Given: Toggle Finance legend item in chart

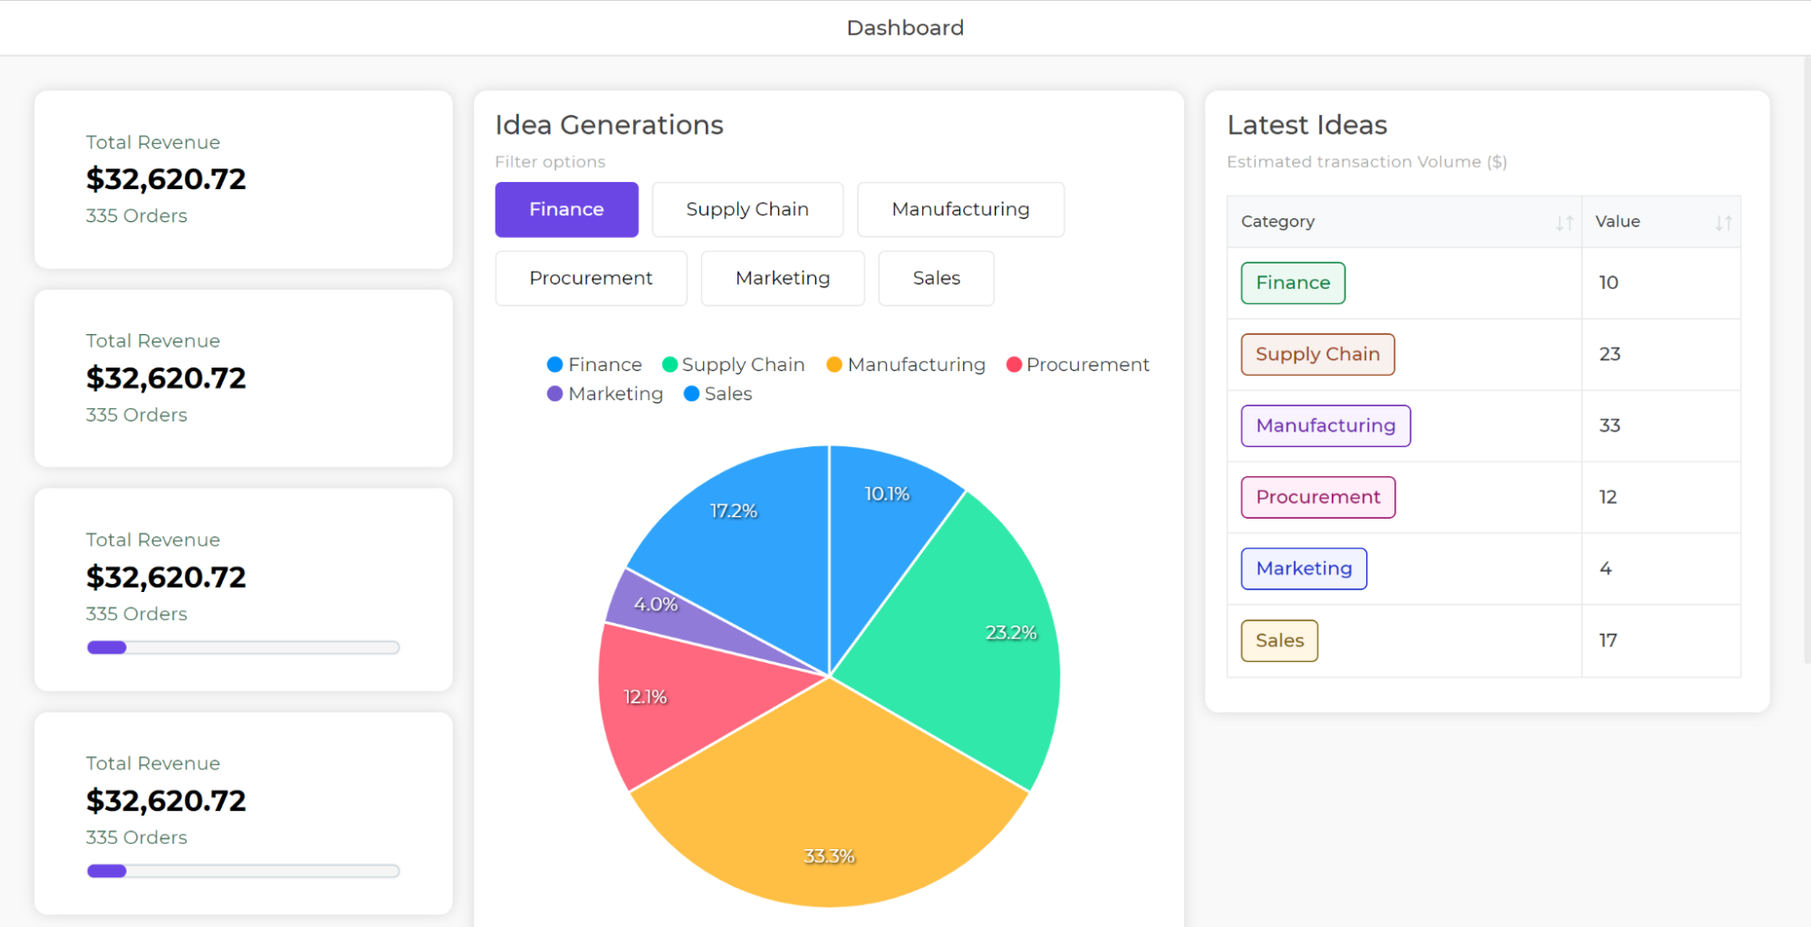Looking at the screenshot, I should pyautogui.click(x=594, y=365).
